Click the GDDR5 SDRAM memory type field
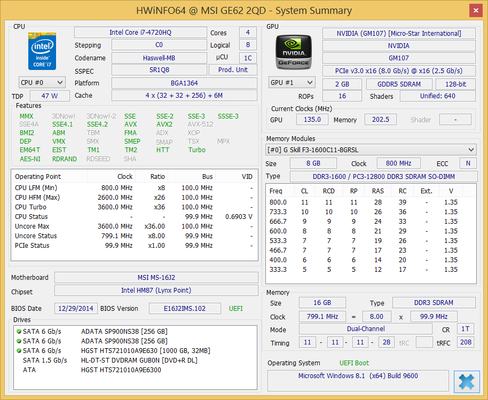488x400 pixels. (x=399, y=84)
